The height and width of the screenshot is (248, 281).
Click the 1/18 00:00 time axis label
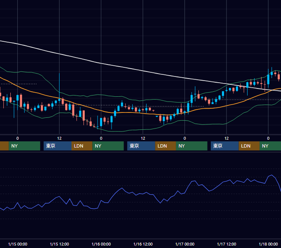click(x=268, y=244)
